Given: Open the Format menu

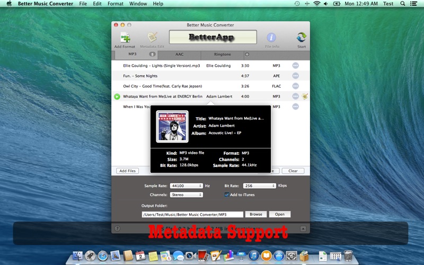Looking at the screenshot, I should pos(116,4).
